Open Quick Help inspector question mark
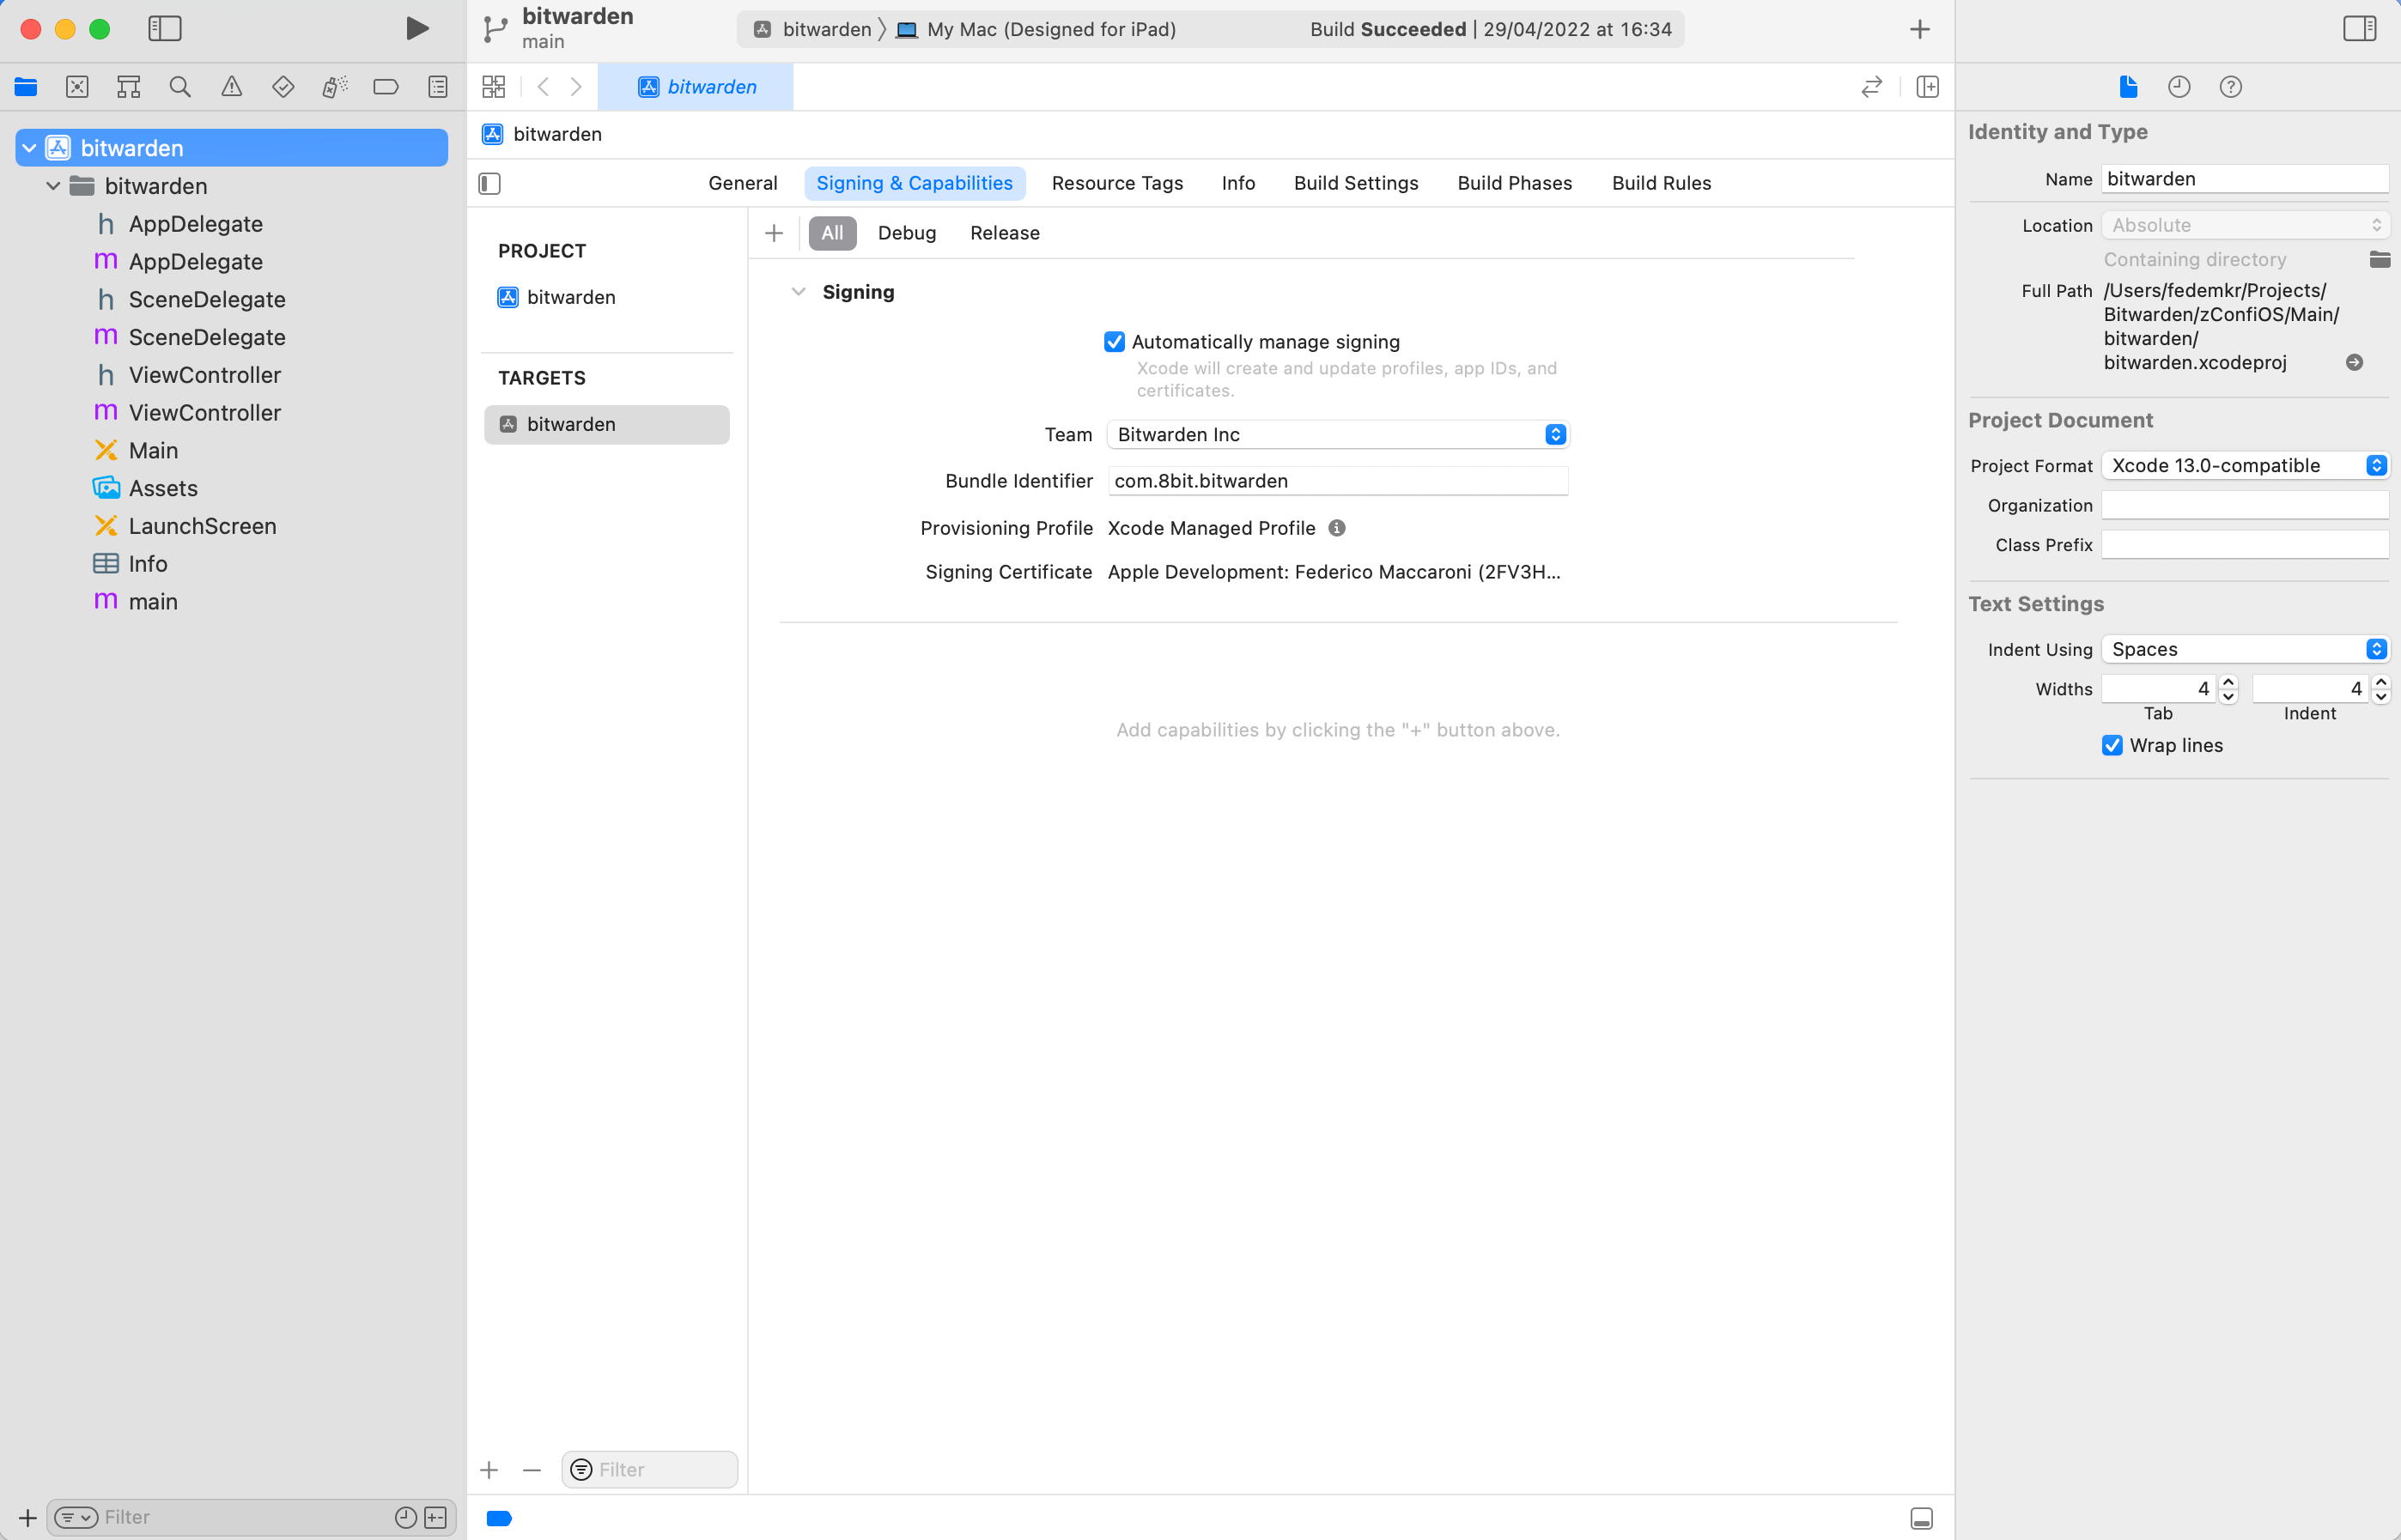Image resolution: width=2401 pixels, height=1540 pixels. point(2230,87)
